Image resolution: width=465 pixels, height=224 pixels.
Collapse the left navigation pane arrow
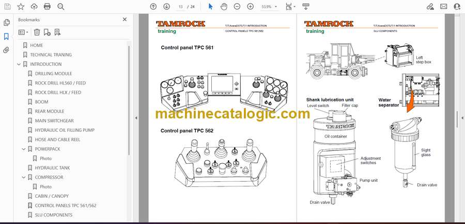coord(136,118)
